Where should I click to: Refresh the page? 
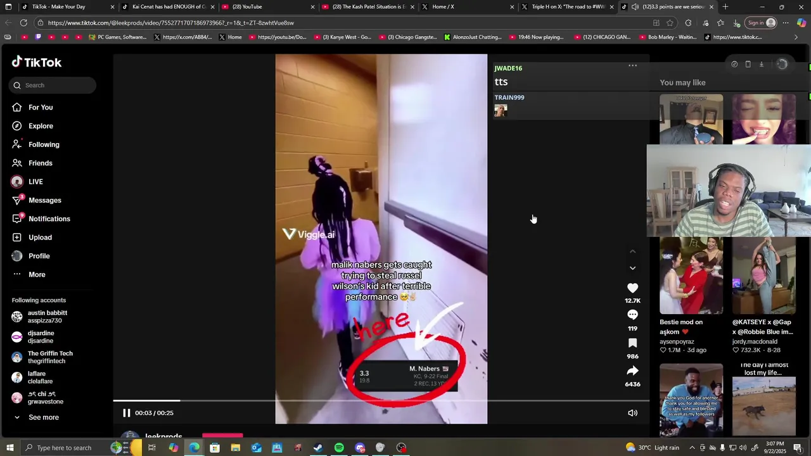click(x=23, y=23)
